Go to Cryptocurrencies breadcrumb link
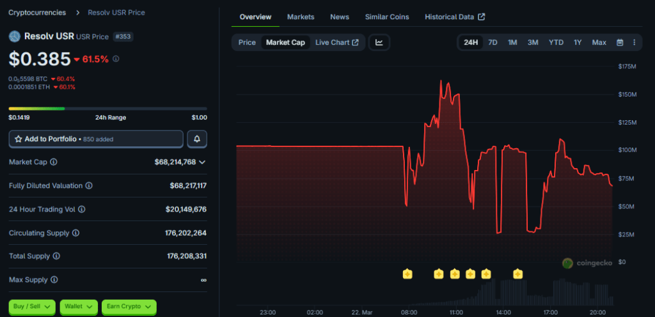This screenshot has width=655, height=317. (38, 12)
